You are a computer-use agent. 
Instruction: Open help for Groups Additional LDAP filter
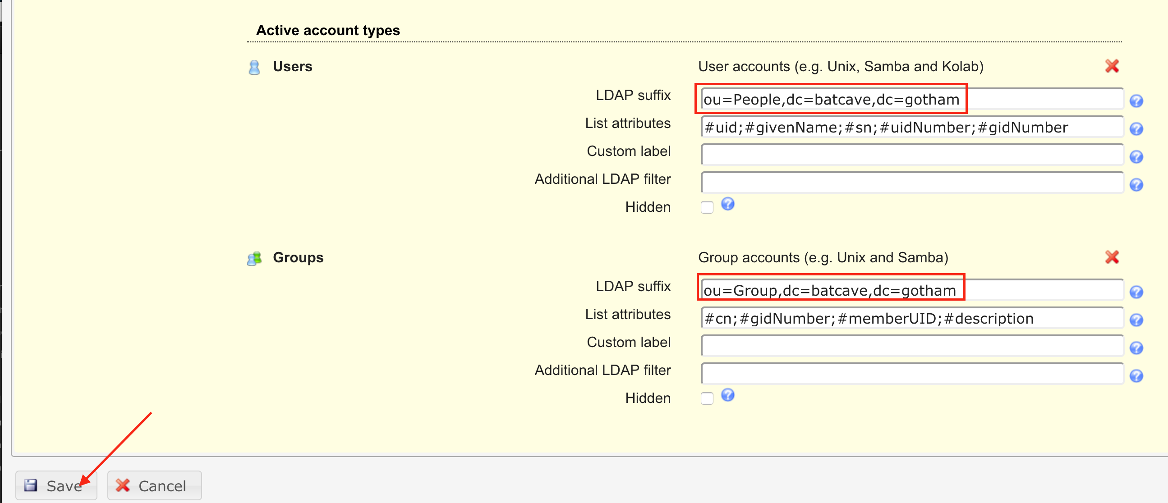[1136, 375]
